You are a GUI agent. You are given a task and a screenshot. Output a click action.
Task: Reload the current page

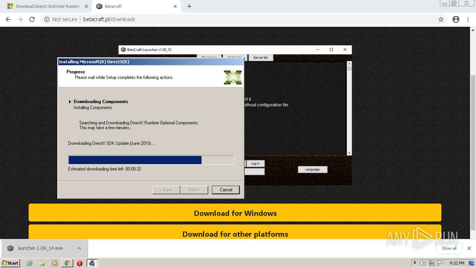32,19
